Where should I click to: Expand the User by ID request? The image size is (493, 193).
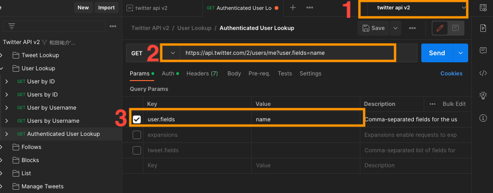(7, 82)
